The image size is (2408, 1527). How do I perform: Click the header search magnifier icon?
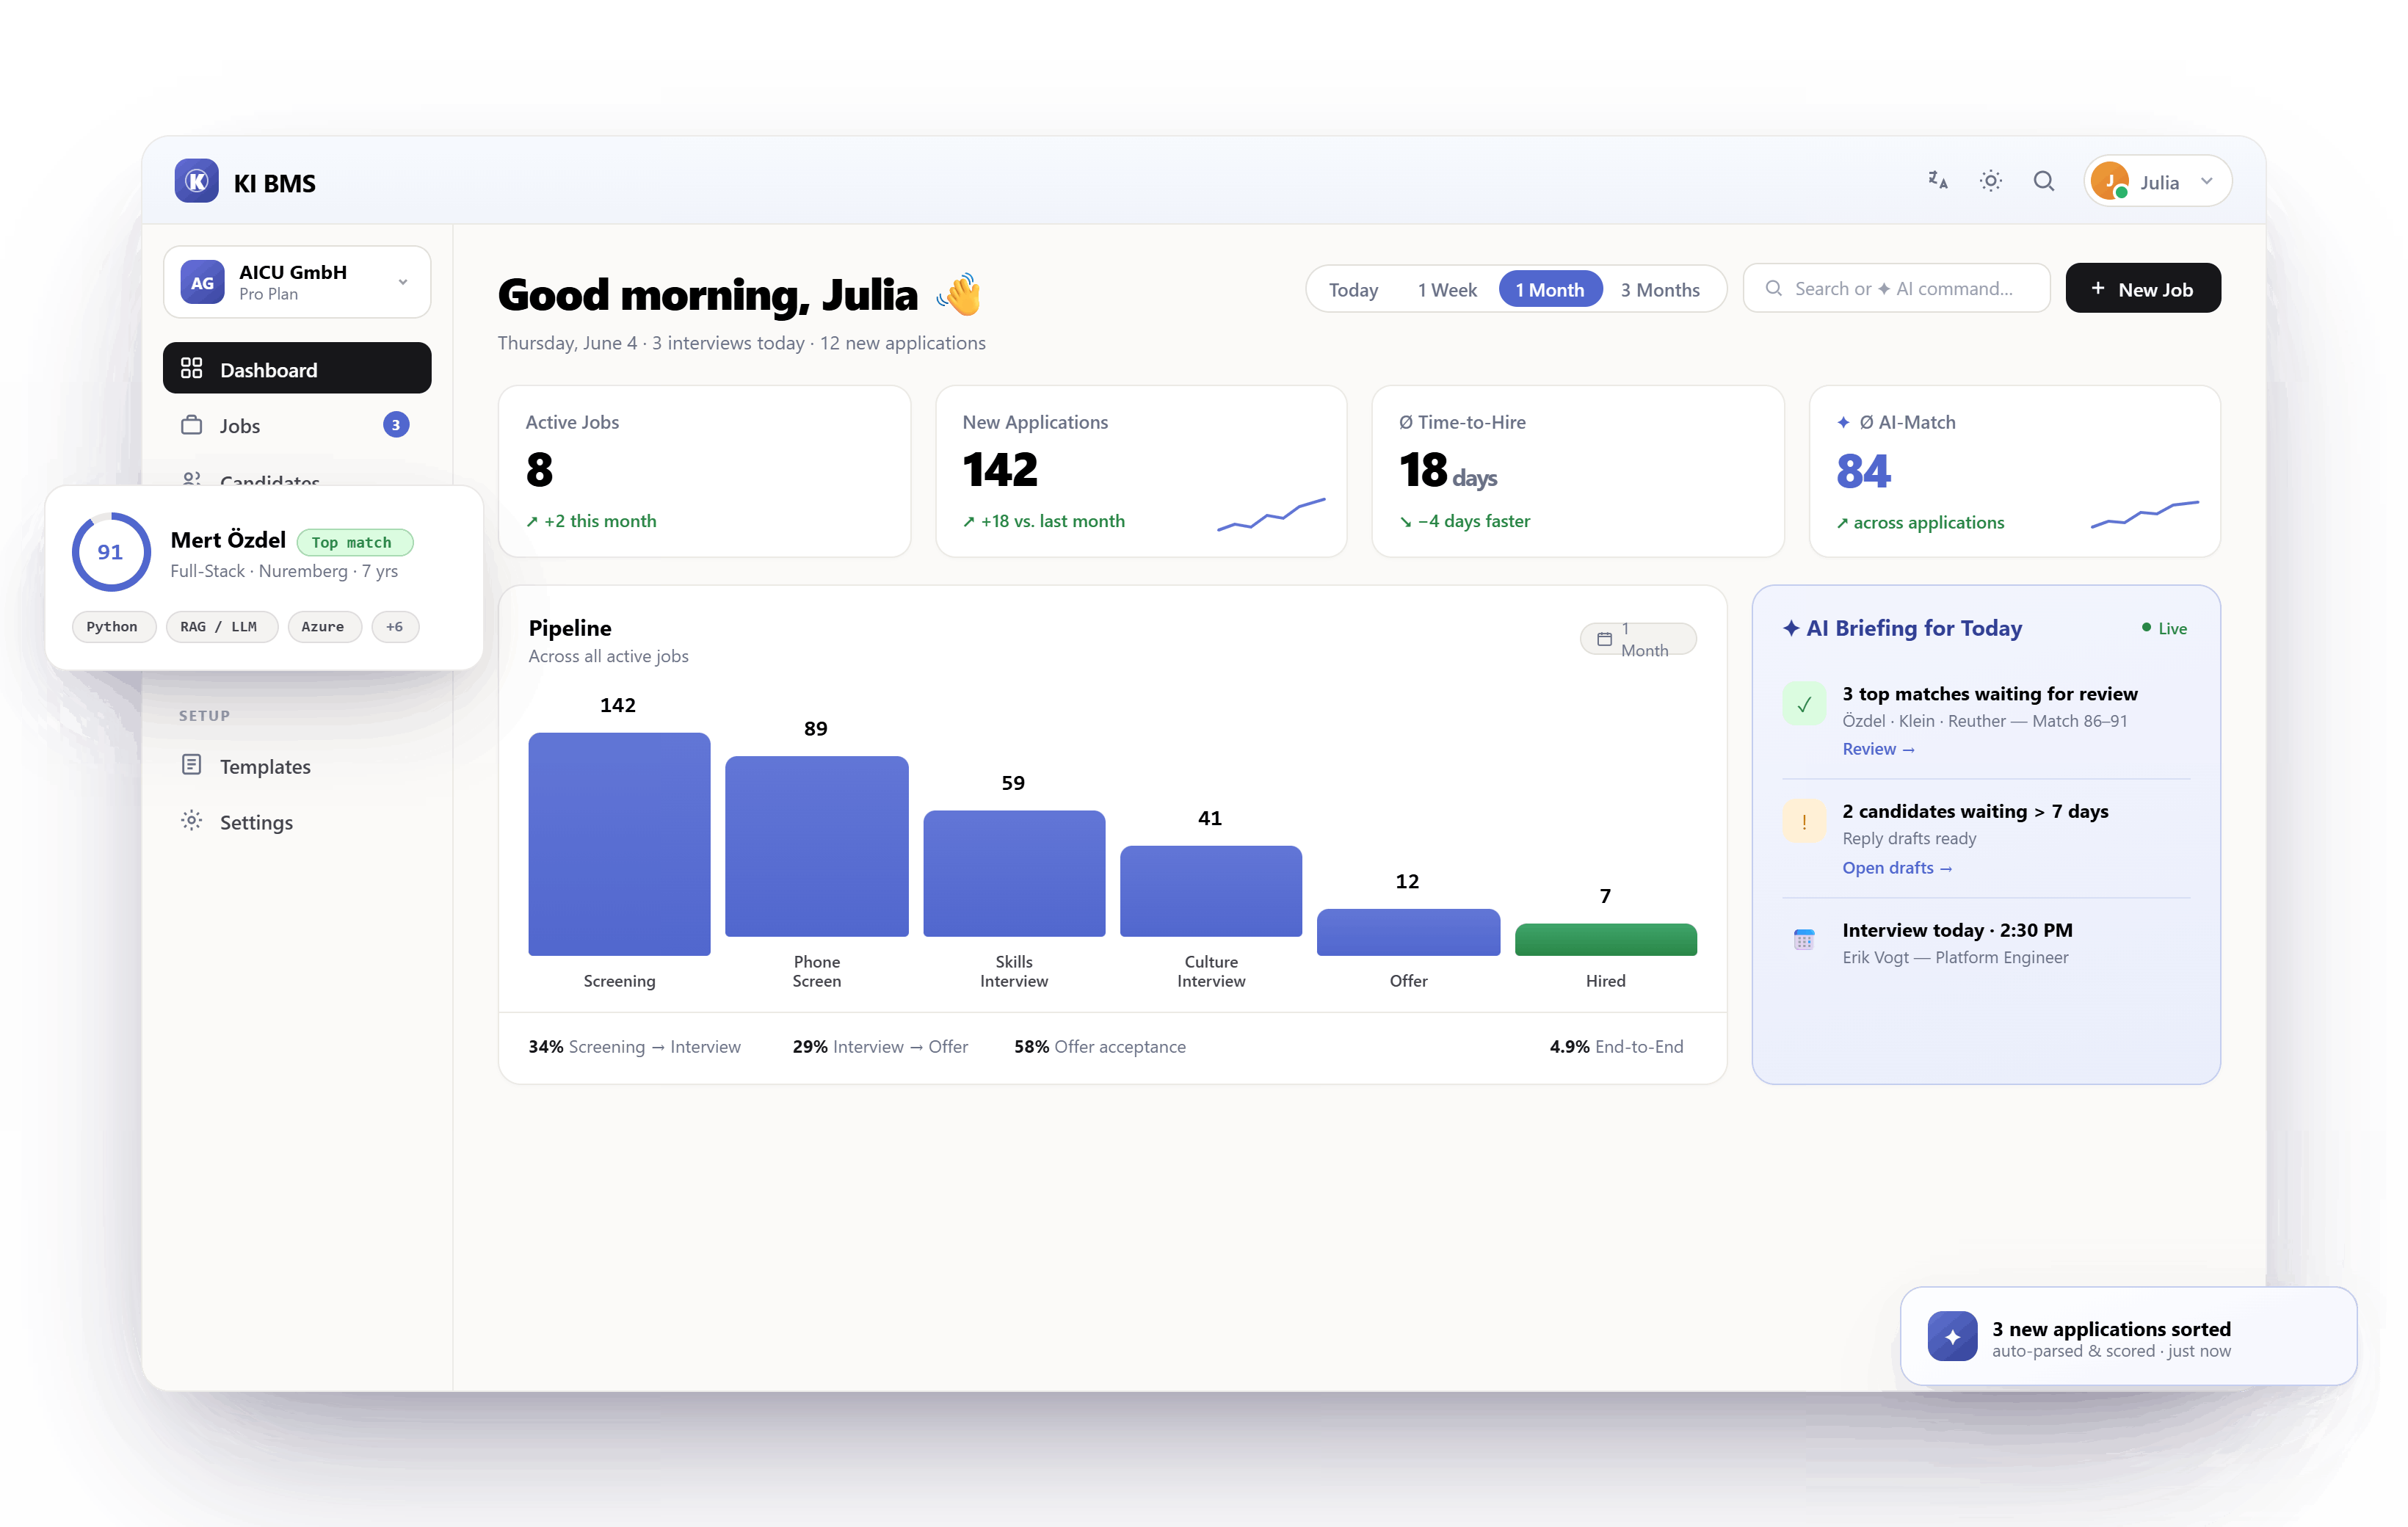tap(2044, 181)
